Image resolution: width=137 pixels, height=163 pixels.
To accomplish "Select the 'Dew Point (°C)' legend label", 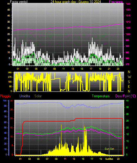I will tap(126, 96).
